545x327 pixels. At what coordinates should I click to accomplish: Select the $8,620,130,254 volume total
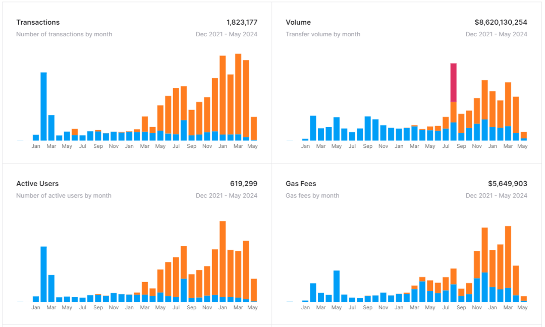pyautogui.click(x=501, y=22)
